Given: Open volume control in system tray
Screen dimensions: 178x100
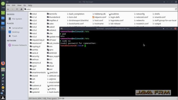Looking at the screenshot, I should click(x=3, y=84).
